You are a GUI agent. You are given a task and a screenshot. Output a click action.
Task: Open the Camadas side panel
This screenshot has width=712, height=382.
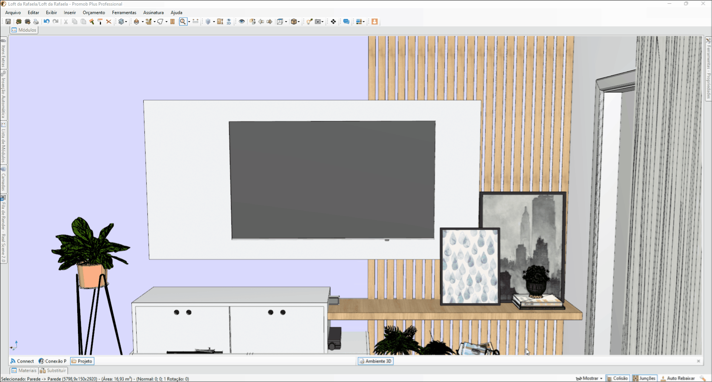point(3,179)
